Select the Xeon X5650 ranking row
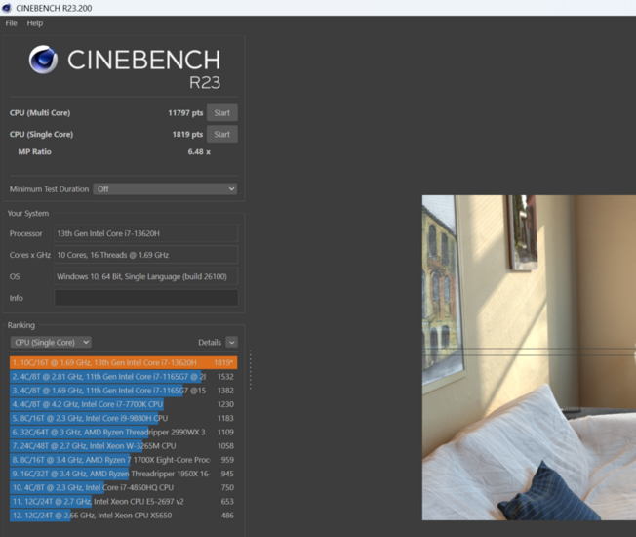The height and width of the screenshot is (537, 636). (x=122, y=515)
